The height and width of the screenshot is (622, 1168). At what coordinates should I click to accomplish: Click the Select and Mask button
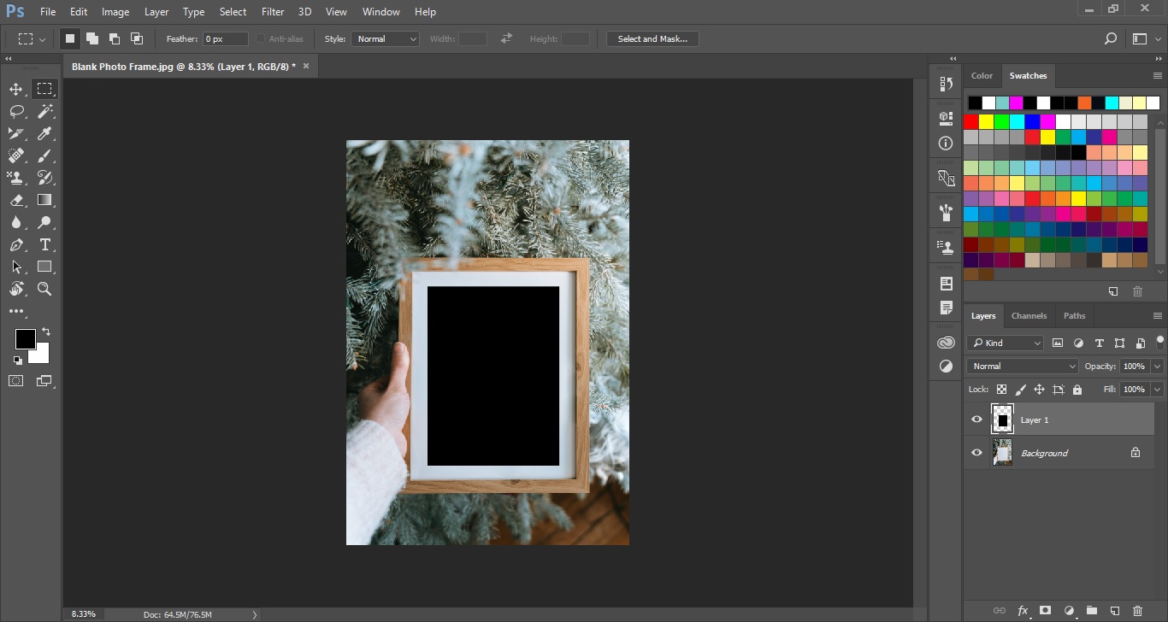[652, 38]
